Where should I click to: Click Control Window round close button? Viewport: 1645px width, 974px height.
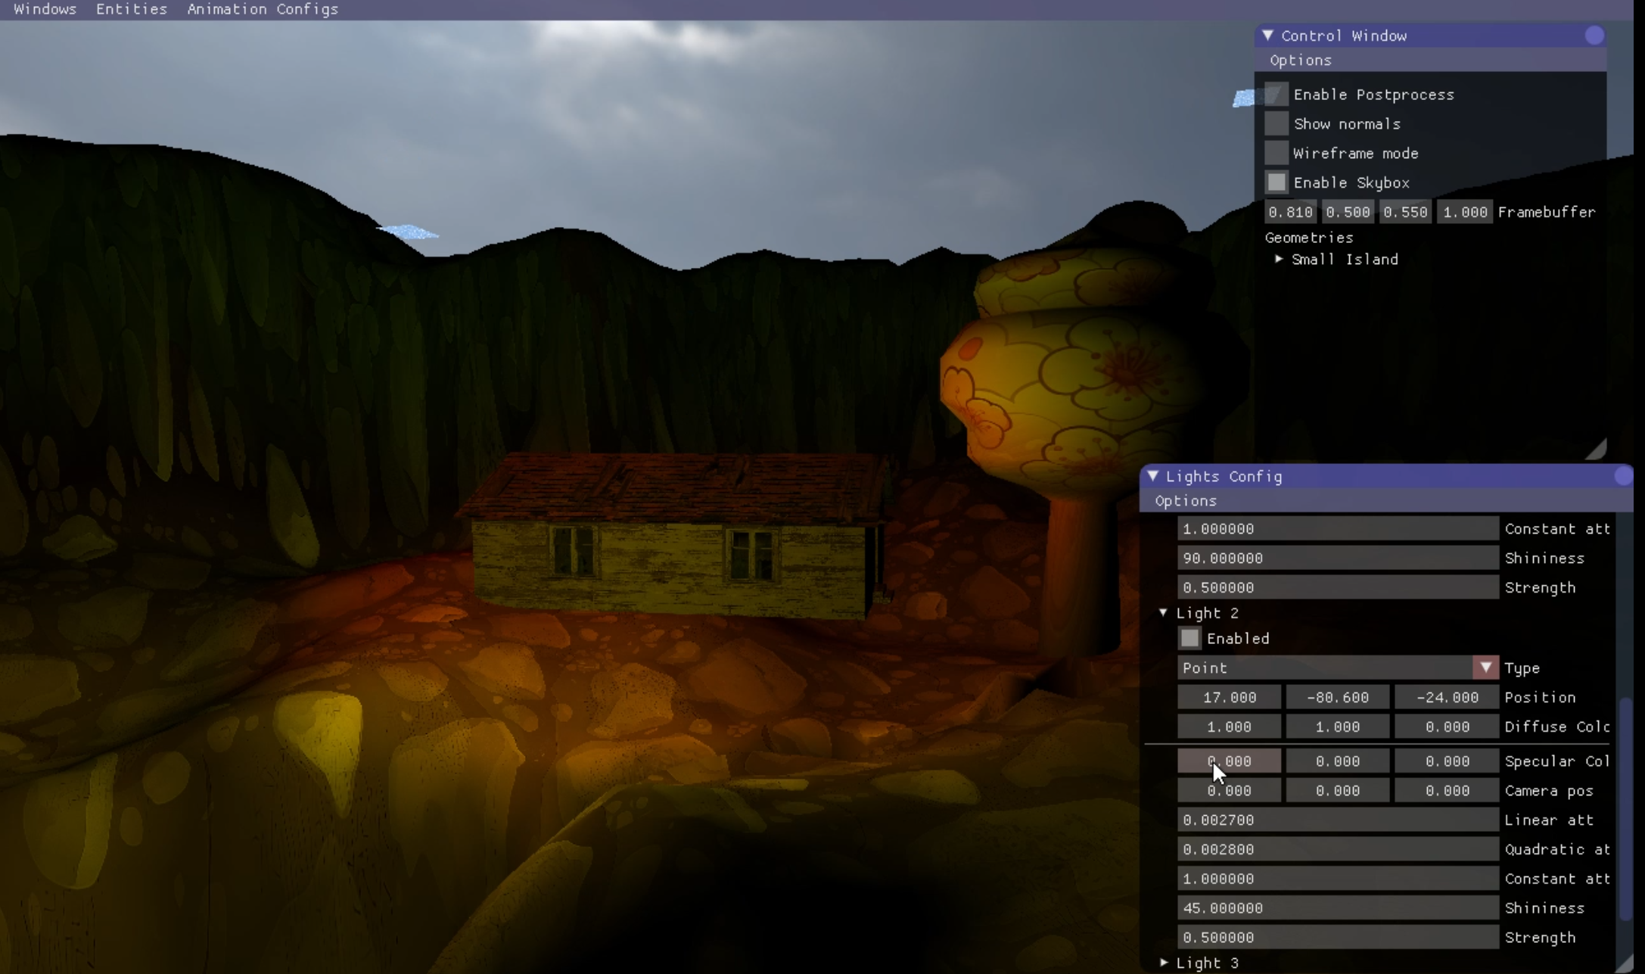coord(1594,36)
